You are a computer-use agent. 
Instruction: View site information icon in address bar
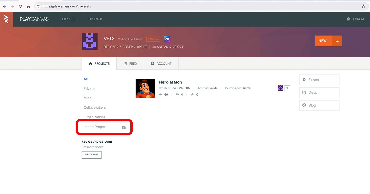click(x=38, y=6)
